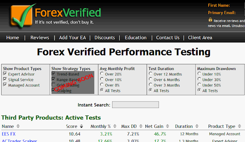Select Over 0% monthly profit radio
Viewport: 245px width, 142px height.
pyautogui.click(x=102, y=84)
